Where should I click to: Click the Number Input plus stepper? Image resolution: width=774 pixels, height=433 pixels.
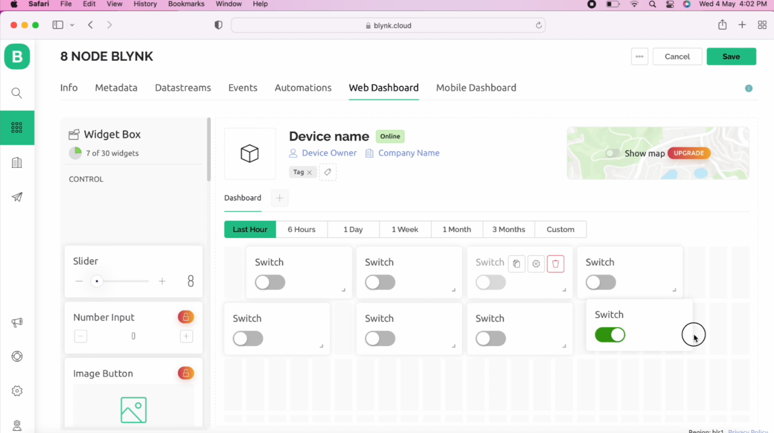(x=186, y=337)
